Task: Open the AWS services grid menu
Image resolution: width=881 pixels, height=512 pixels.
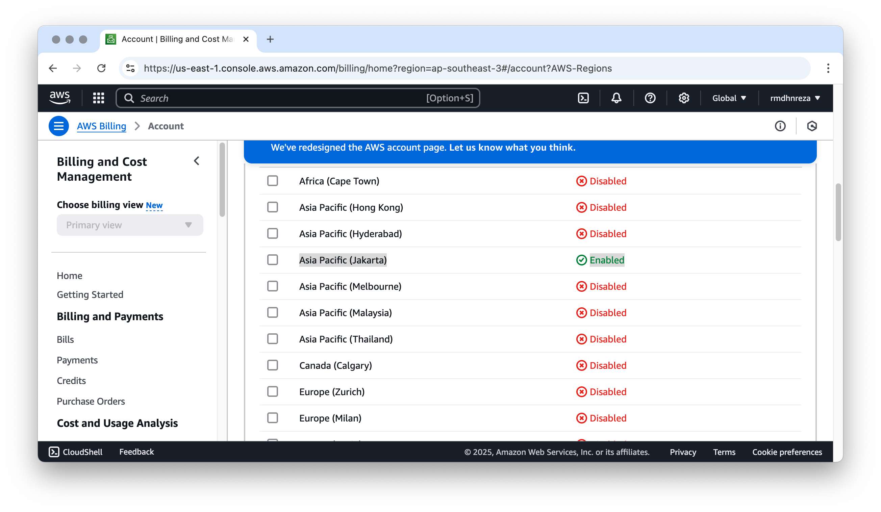Action: (x=99, y=98)
